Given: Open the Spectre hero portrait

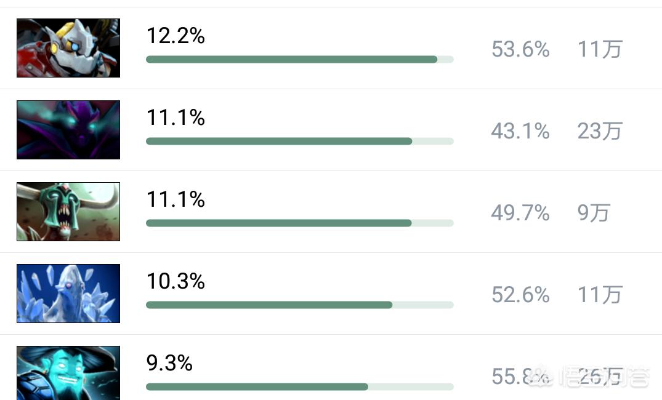Looking at the screenshot, I should tap(68, 130).
